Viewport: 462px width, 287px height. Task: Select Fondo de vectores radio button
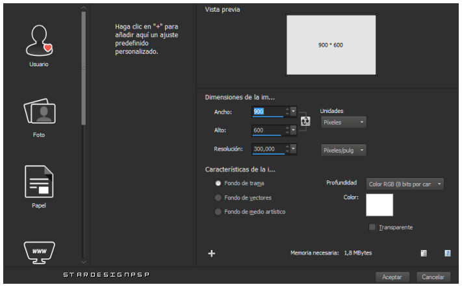pos(218,197)
